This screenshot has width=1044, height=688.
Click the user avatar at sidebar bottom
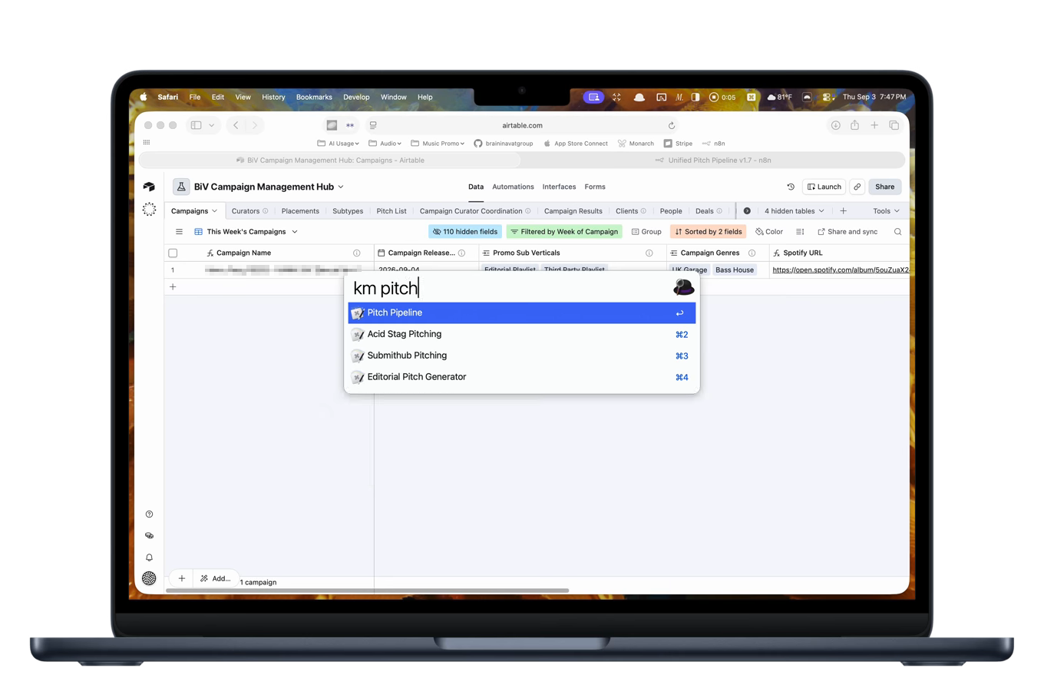pyautogui.click(x=149, y=578)
